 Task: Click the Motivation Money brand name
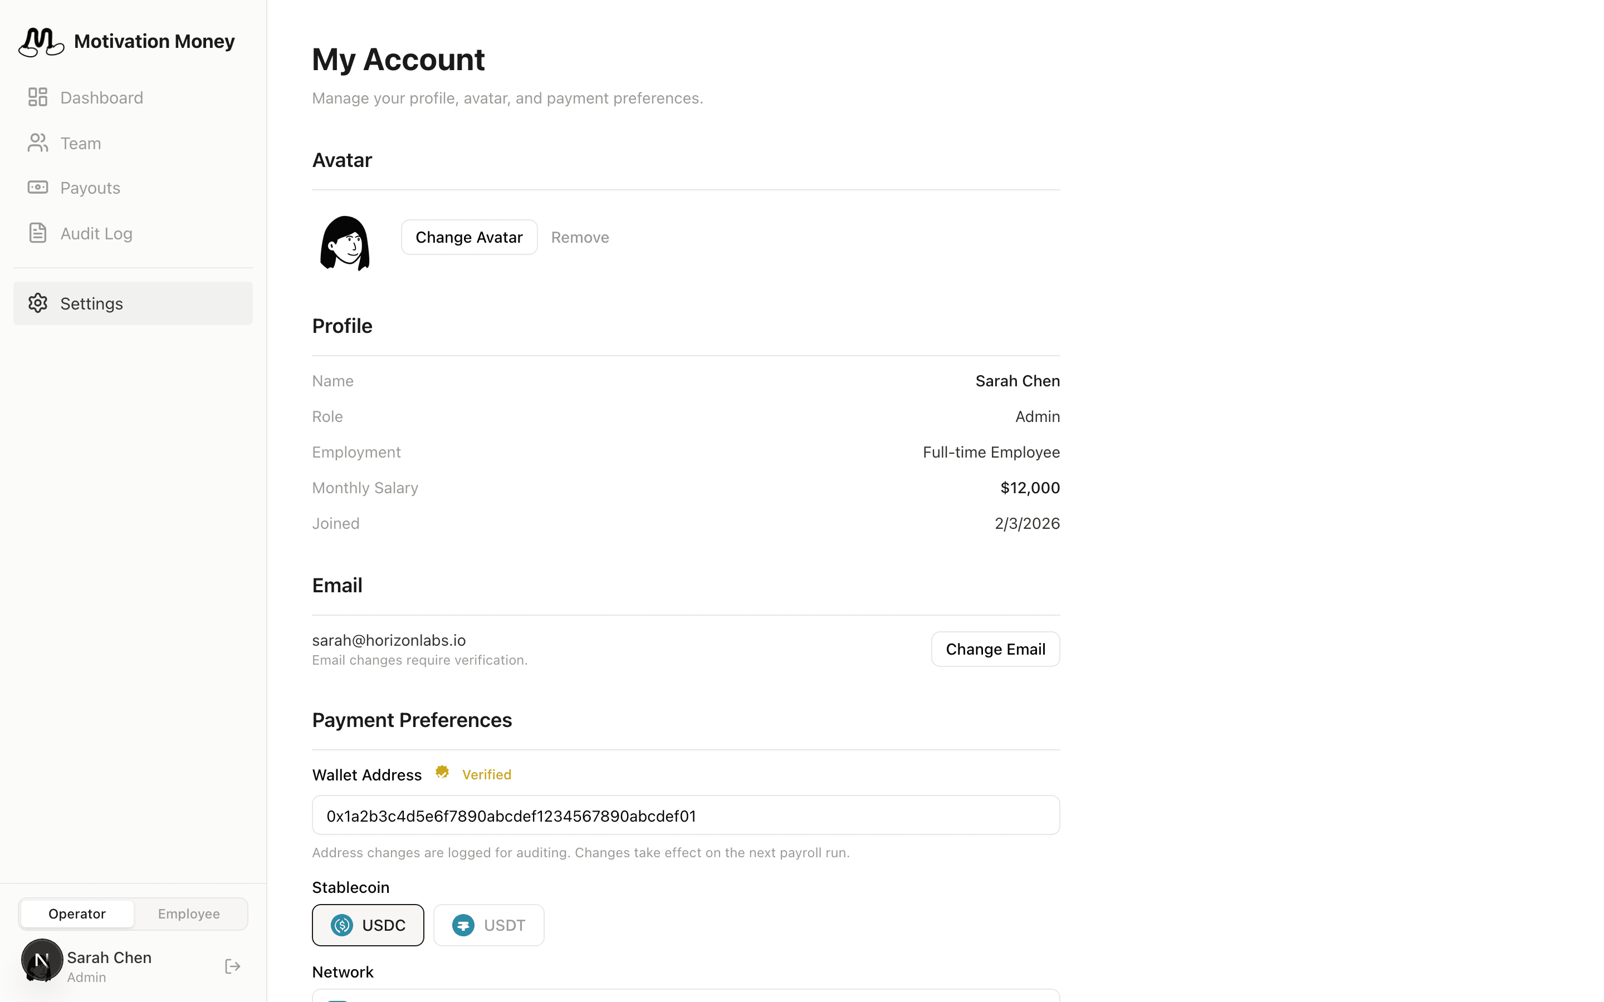pyautogui.click(x=154, y=42)
